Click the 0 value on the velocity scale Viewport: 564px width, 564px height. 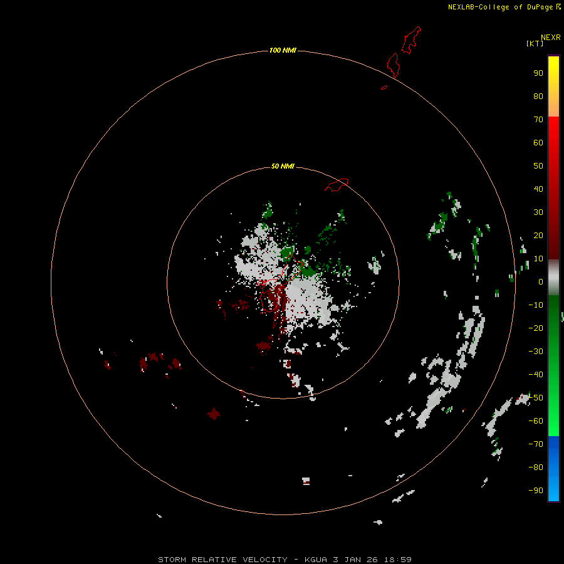(541, 282)
